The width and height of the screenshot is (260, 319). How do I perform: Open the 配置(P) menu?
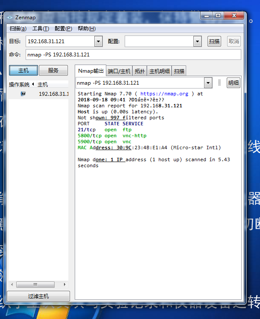click(63, 29)
